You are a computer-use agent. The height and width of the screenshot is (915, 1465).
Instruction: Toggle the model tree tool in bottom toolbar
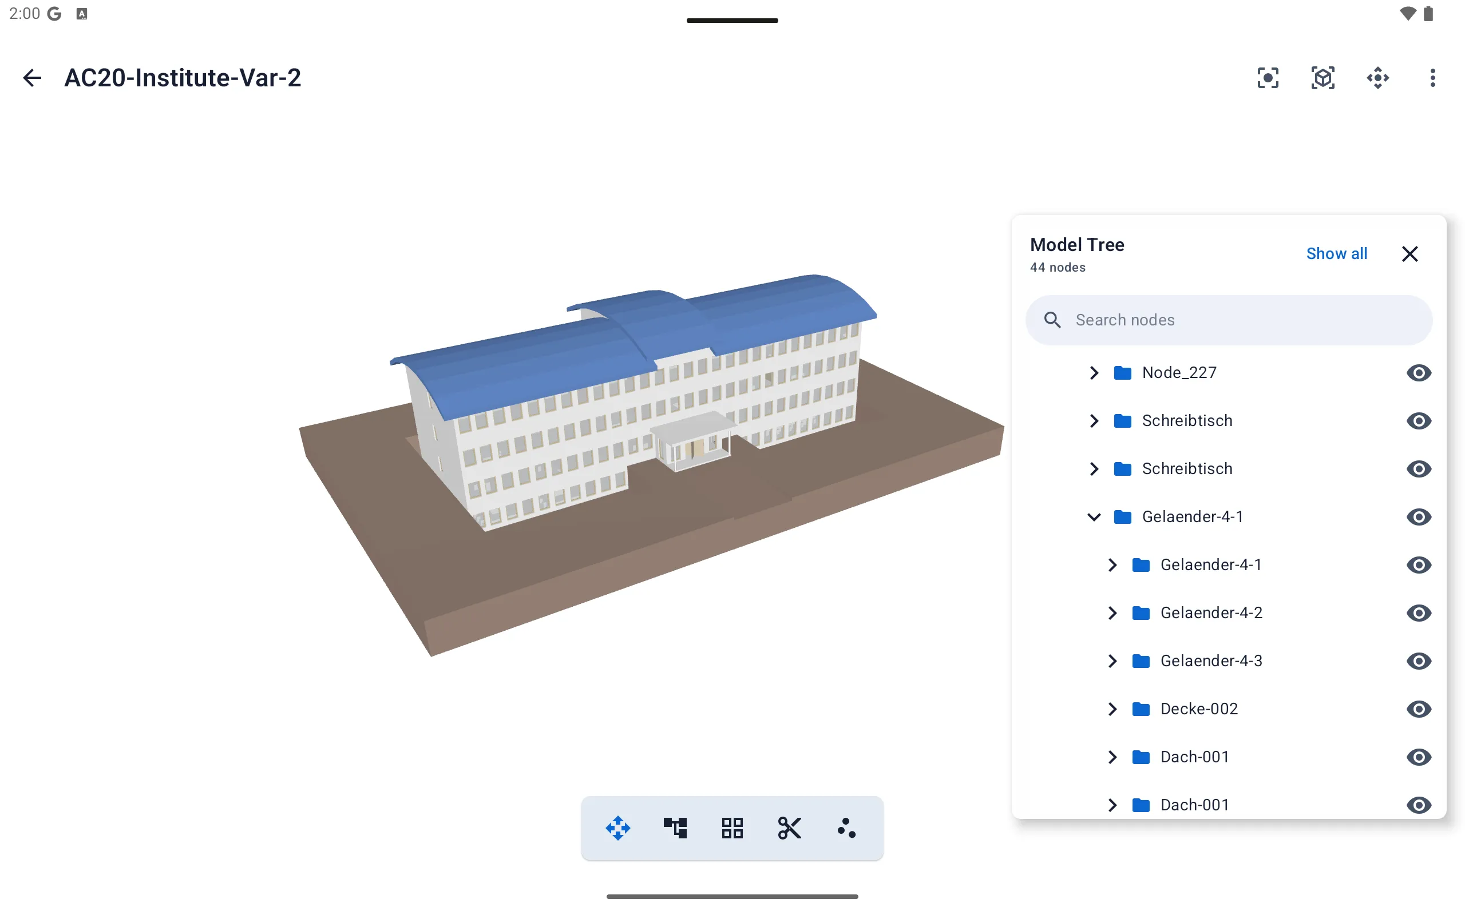tap(675, 828)
